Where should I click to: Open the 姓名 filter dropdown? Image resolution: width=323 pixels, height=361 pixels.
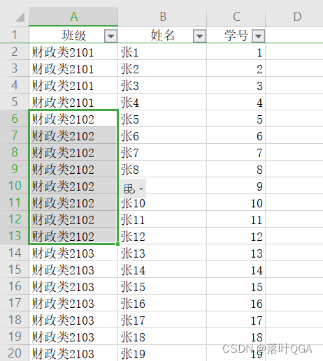point(199,36)
